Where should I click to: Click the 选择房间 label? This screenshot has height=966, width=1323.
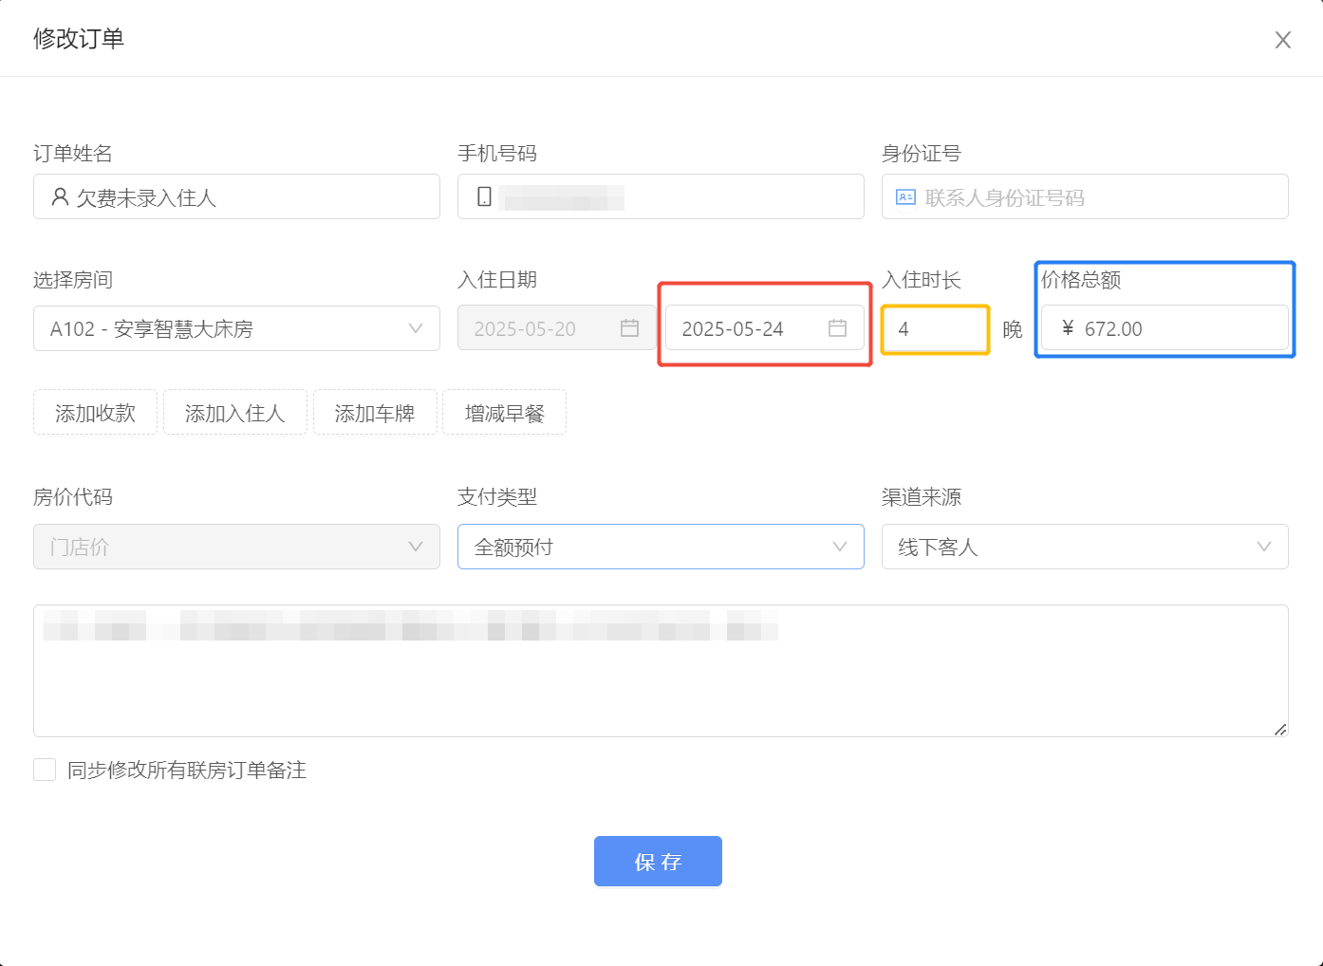click(73, 280)
